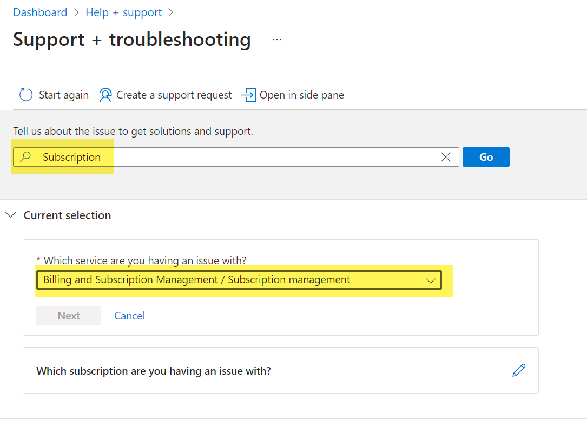The width and height of the screenshot is (587, 438).
Task: Go to Help + support breadcrumb
Action: [123, 12]
